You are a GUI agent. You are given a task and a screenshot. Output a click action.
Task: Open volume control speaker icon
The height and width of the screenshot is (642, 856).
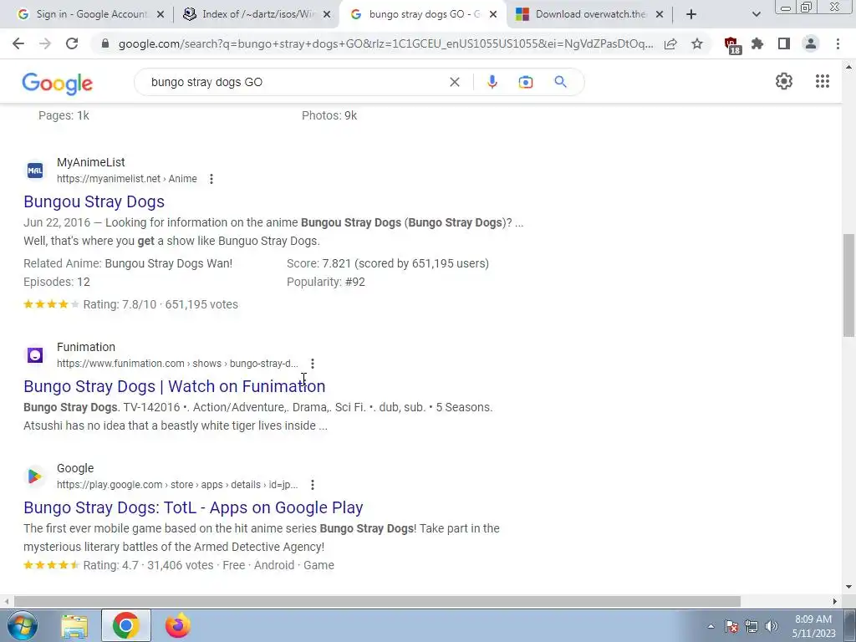point(772,626)
